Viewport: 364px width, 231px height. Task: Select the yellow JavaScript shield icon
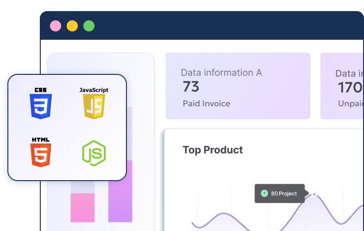tap(94, 107)
